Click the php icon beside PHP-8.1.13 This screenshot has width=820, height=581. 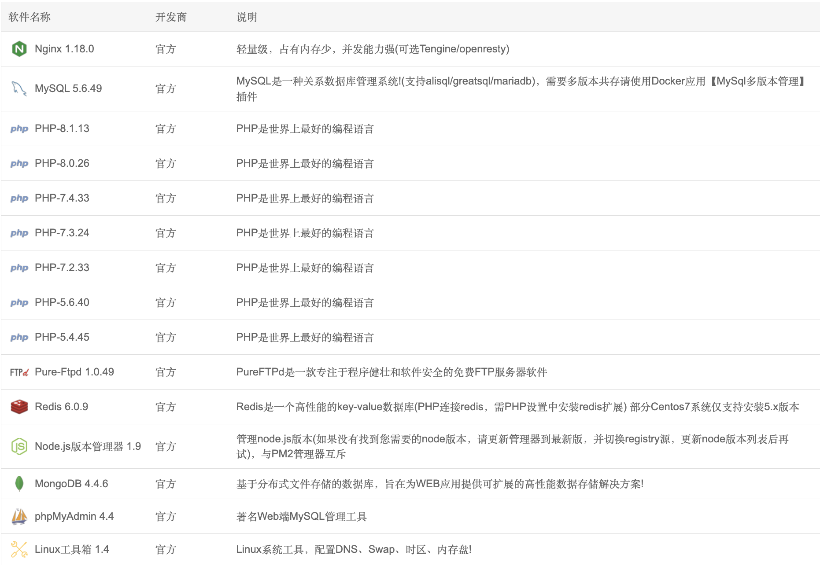[x=19, y=129]
